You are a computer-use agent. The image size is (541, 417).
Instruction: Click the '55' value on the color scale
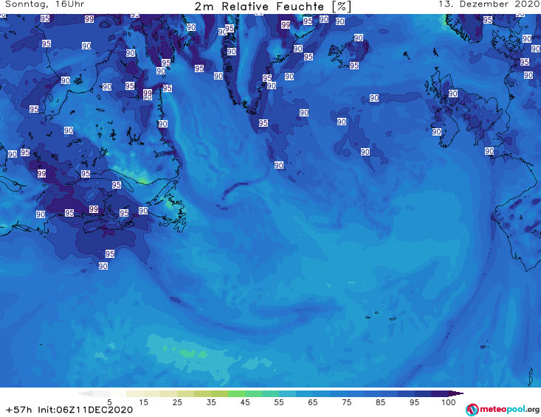tap(279, 402)
